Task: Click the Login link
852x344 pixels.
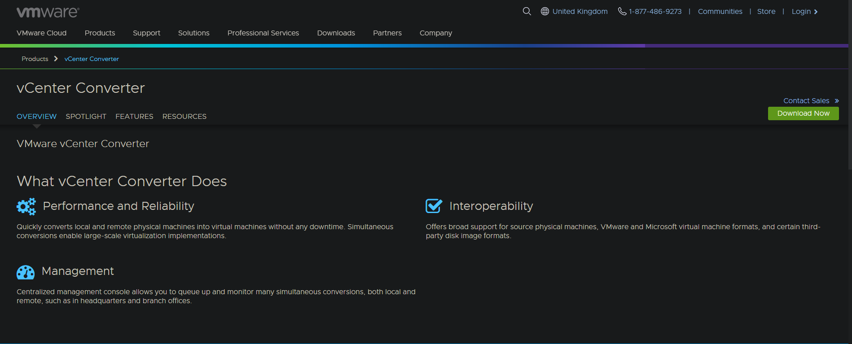Action: point(801,12)
